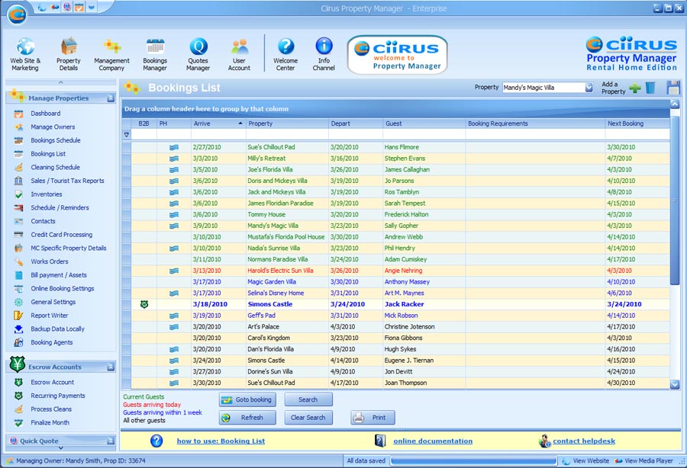Open the Management Company section

click(x=111, y=55)
